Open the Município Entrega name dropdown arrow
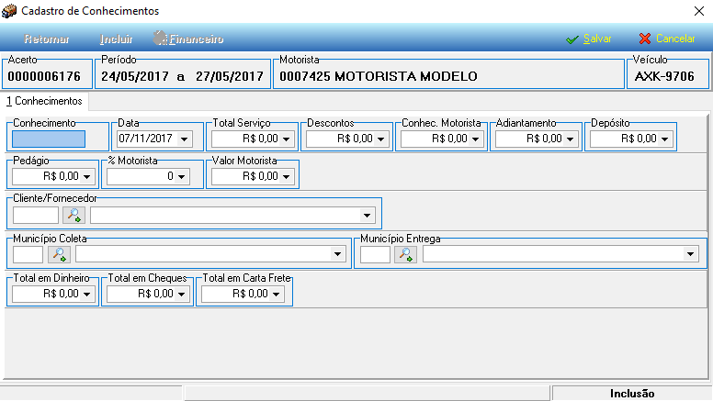Screen dimensions: 713x401 690,254
